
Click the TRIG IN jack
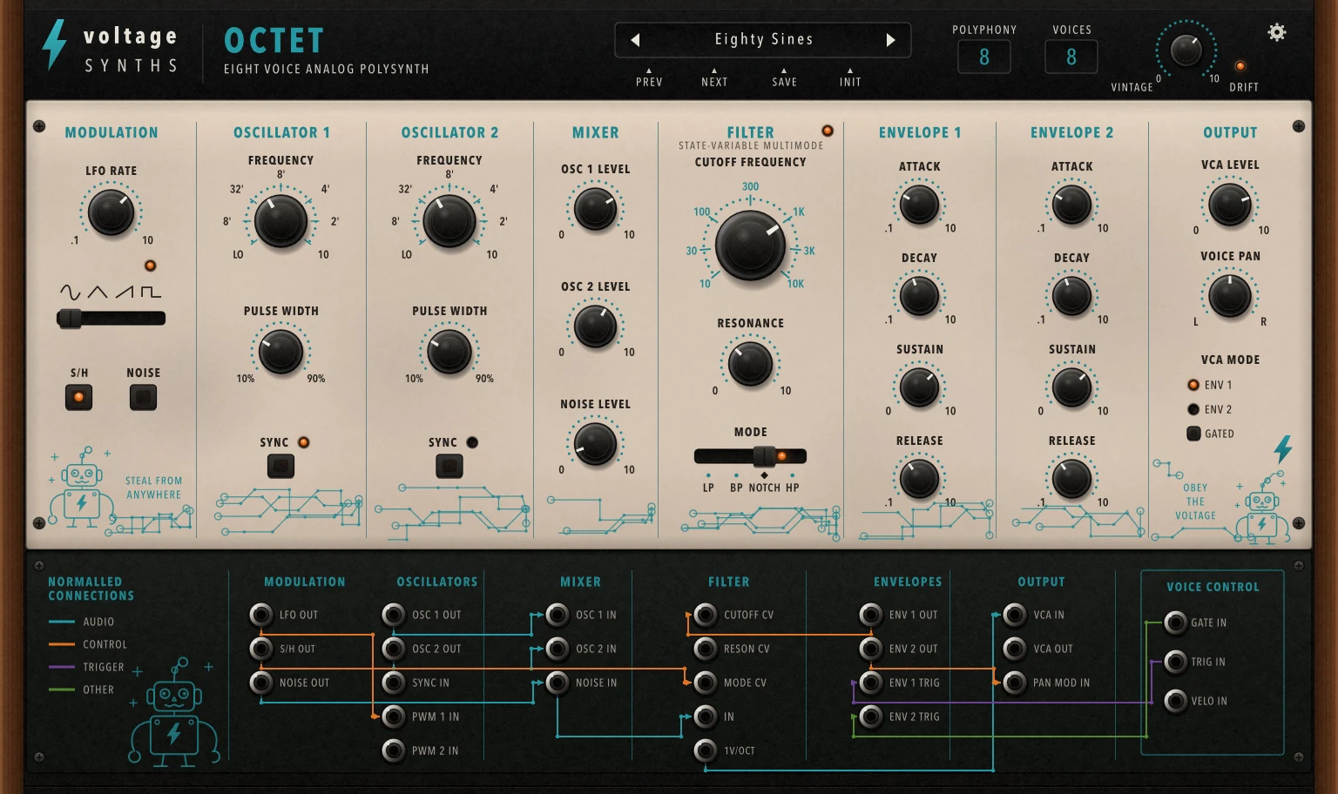pyautogui.click(x=1176, y=662)
